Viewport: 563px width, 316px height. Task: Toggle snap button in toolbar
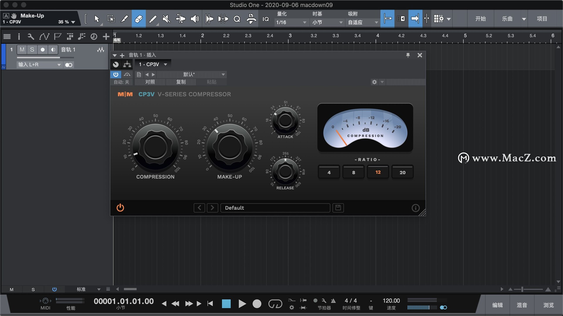(388, 19)
